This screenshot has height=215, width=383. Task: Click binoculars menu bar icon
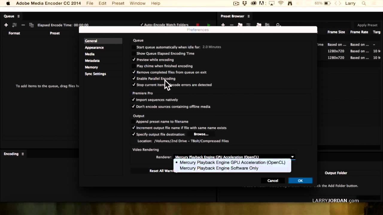(x=290, y=3)
